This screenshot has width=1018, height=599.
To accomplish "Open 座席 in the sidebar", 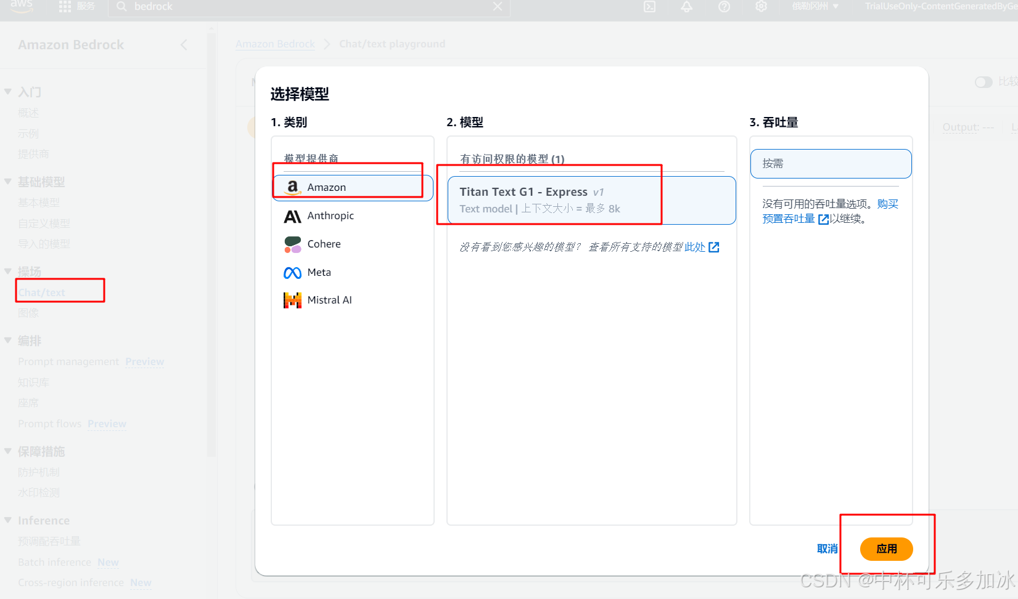I will click(x=28, y=403).
